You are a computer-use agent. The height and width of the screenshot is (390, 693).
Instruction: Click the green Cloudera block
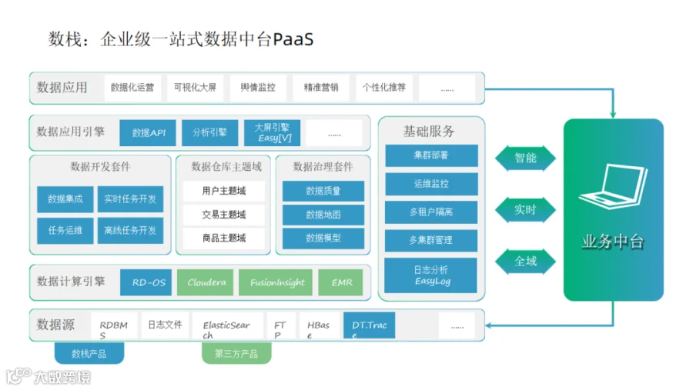point(206,282)
